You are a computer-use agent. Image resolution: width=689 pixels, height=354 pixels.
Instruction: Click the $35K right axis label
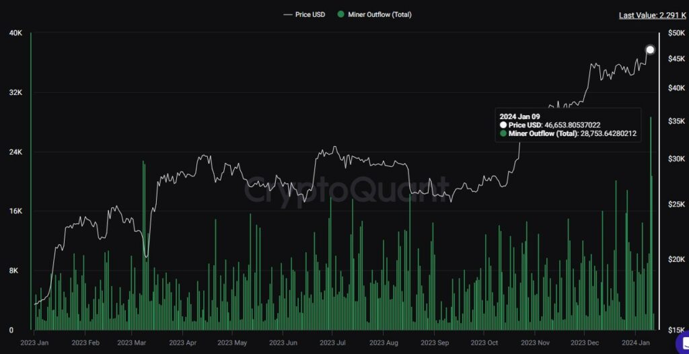coord(676,121)
